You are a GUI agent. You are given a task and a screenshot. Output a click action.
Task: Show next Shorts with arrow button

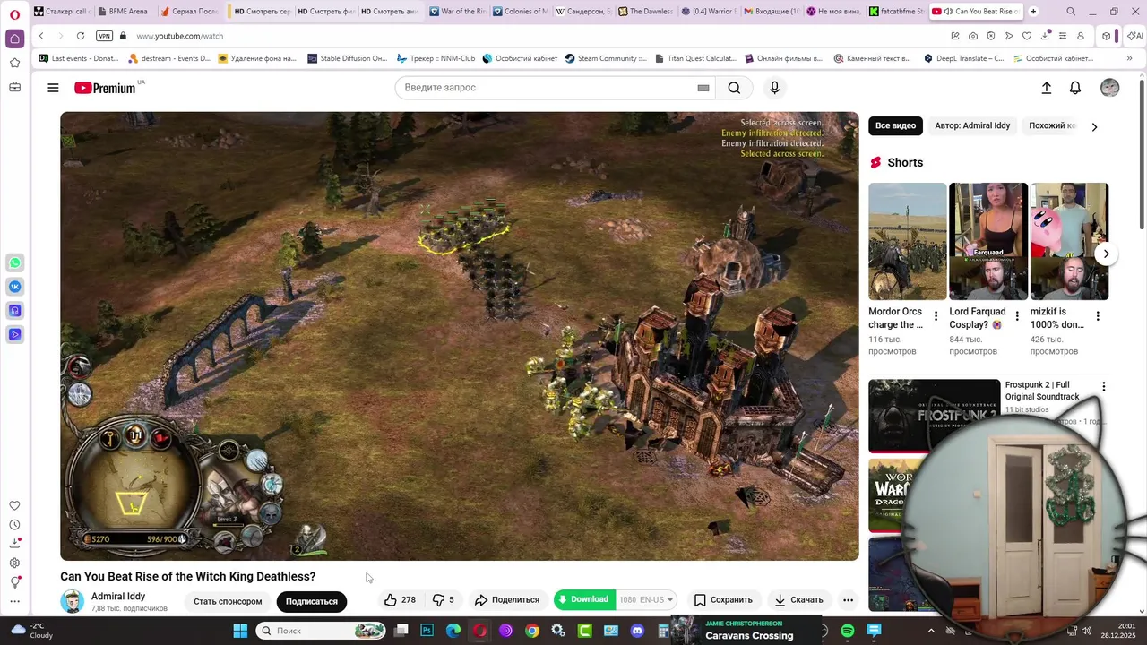point(1106,254)
